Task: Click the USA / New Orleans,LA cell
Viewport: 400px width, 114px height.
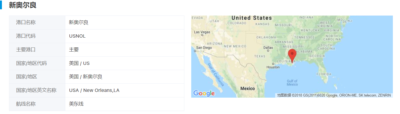Action: 94,90
